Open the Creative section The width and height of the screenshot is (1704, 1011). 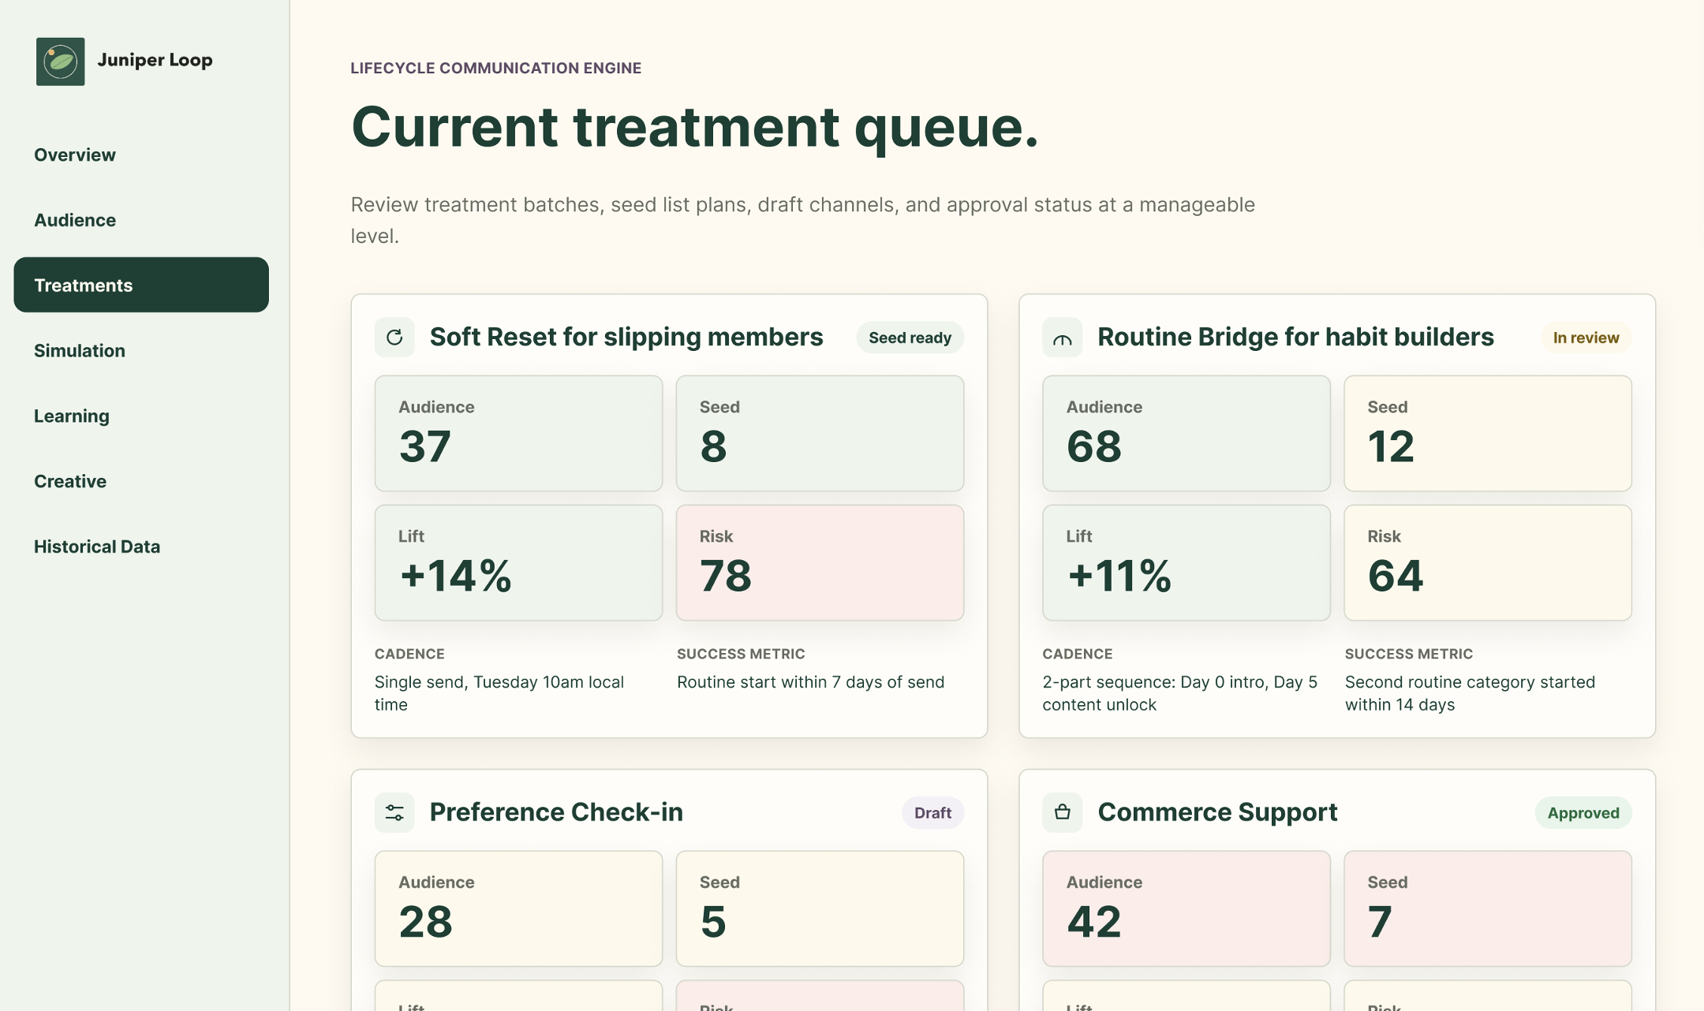tap(141, 481)
